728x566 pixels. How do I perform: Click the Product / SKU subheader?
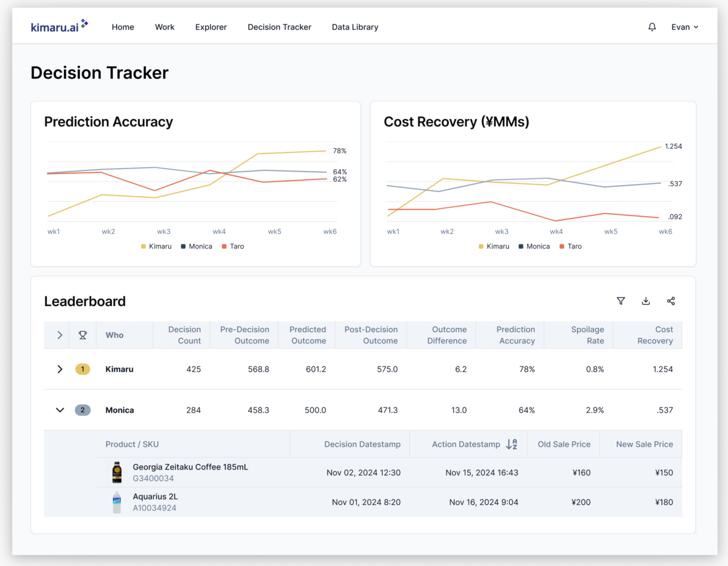[132, 444]
